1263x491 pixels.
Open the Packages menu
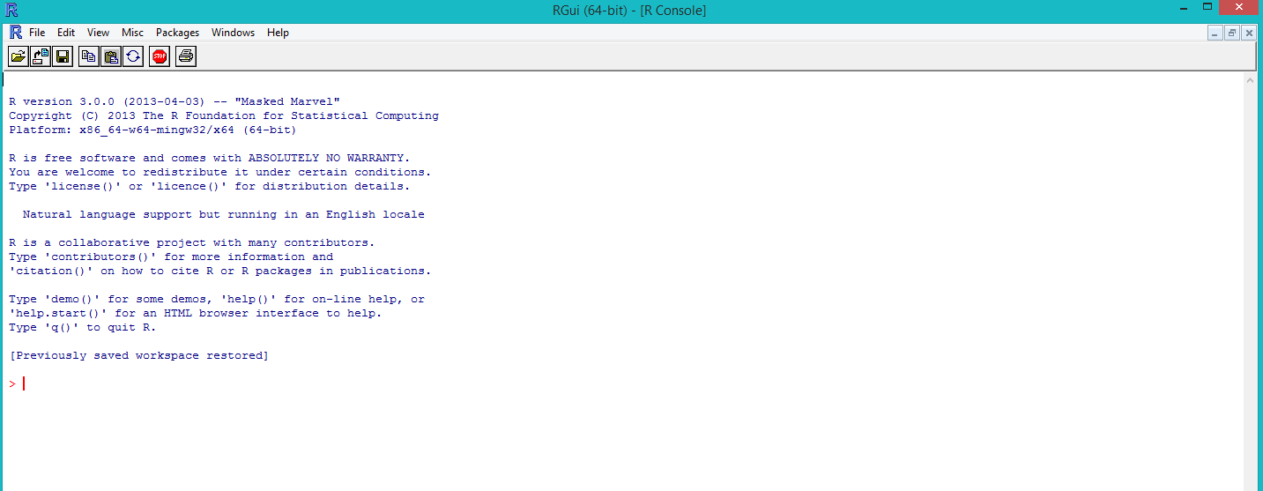[178, 33]
